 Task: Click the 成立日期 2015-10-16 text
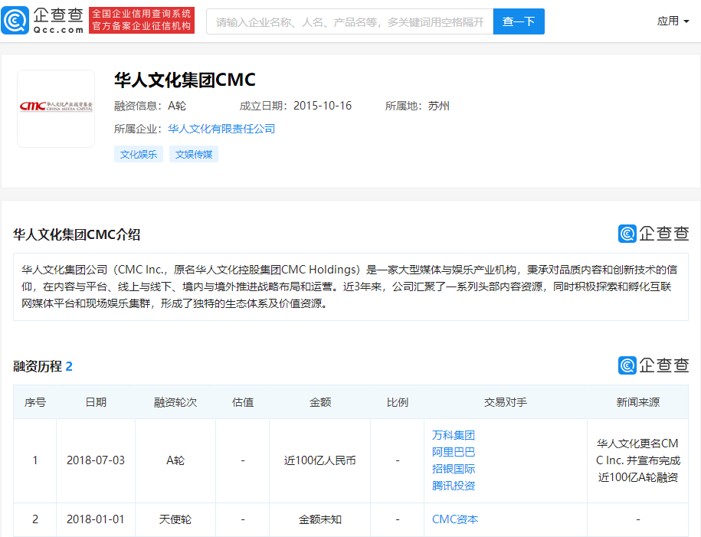296,106
